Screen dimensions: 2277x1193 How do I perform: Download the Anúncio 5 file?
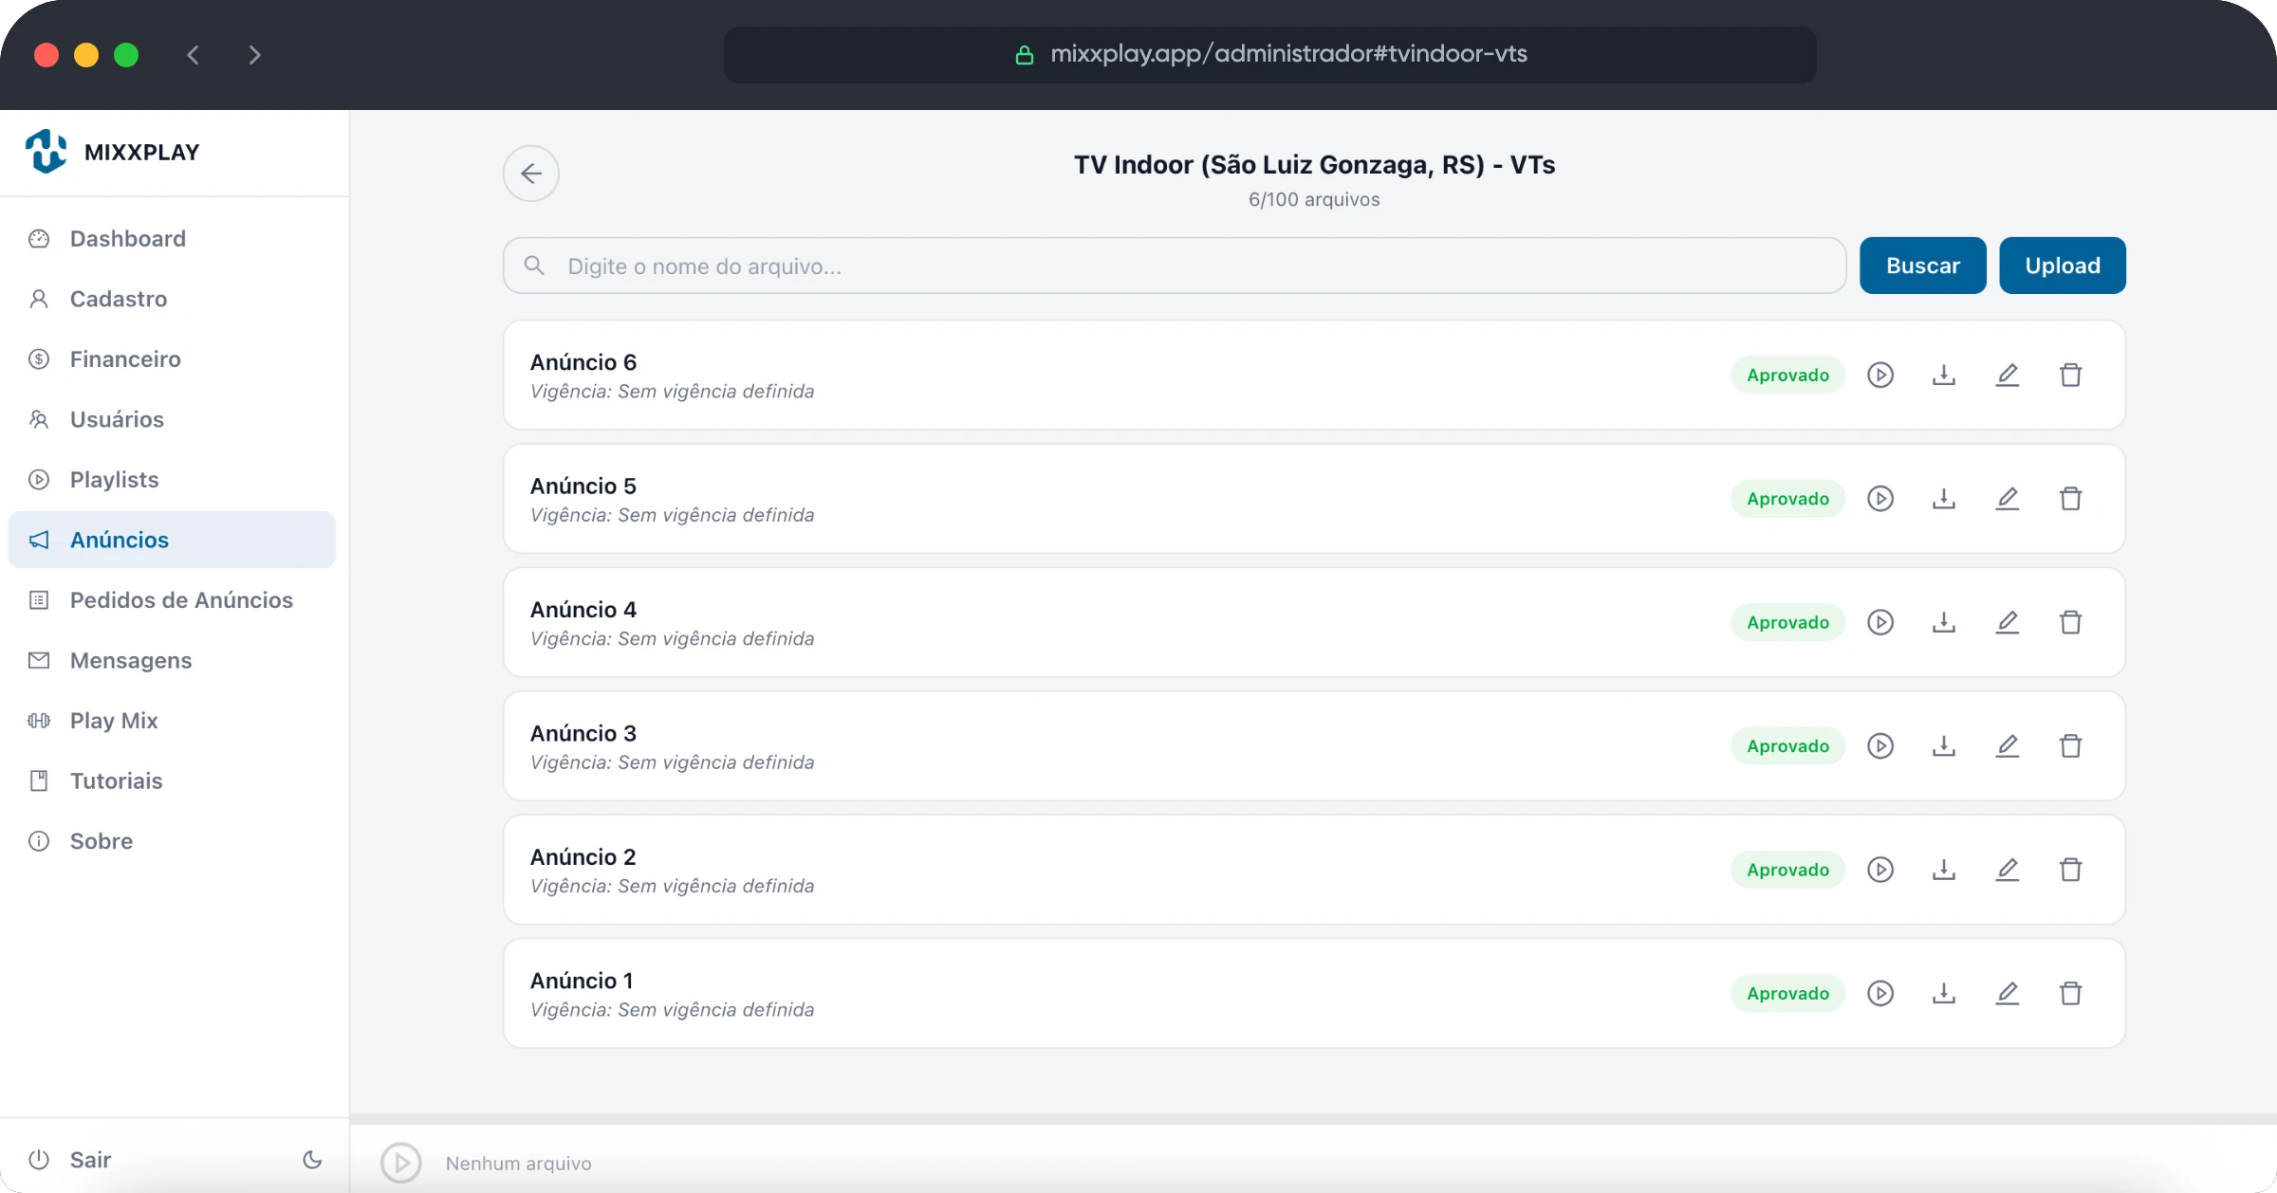tap(1944, 499)
